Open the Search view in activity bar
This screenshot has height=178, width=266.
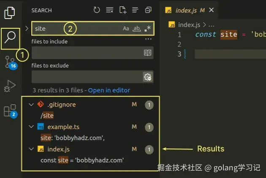click(10, 38)
